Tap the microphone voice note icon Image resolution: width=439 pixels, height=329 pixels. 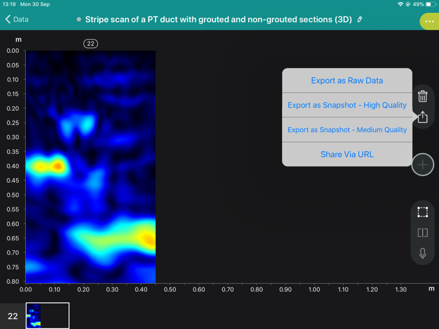coord(422,253)
